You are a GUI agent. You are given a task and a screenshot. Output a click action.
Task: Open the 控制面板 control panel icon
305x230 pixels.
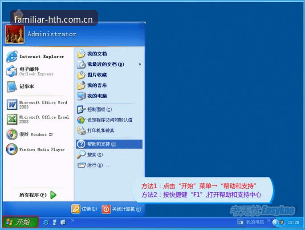81,109
